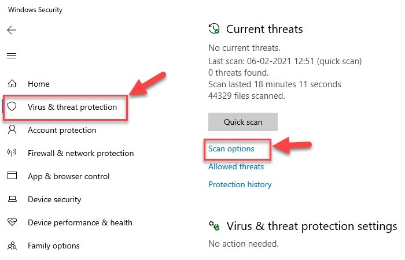Click the App & browser control window icon

[x=12, y=176]
